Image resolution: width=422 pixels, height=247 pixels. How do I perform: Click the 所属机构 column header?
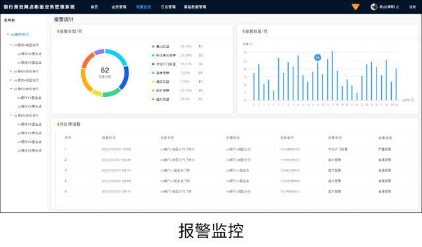pos(233,138)
